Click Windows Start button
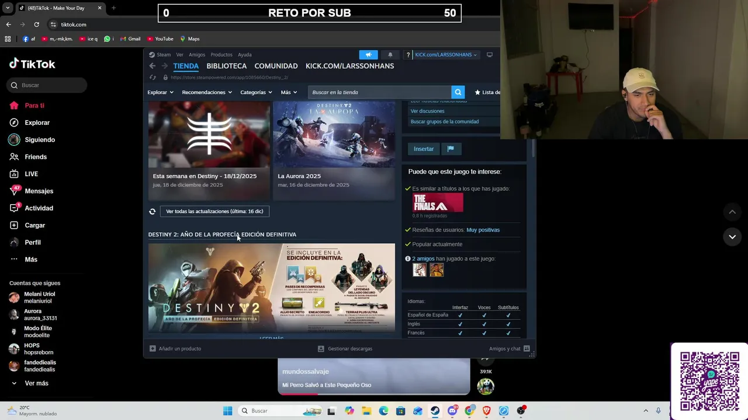 [227, 411]
